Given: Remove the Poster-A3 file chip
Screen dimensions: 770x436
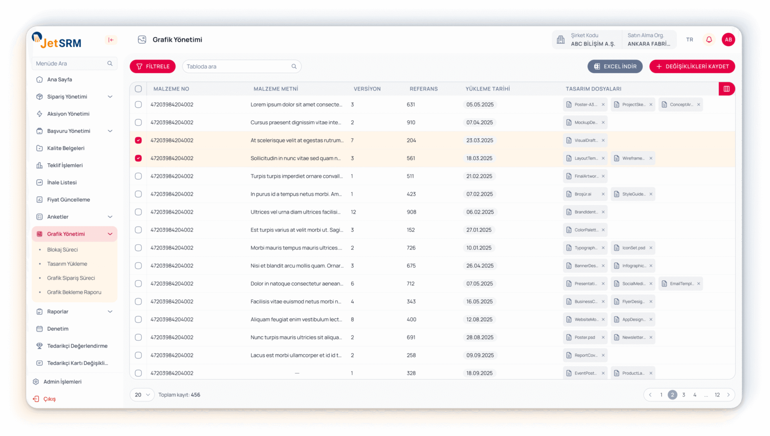Looking at the screenshot, I should pyautogui.click(x=603, y=104).
